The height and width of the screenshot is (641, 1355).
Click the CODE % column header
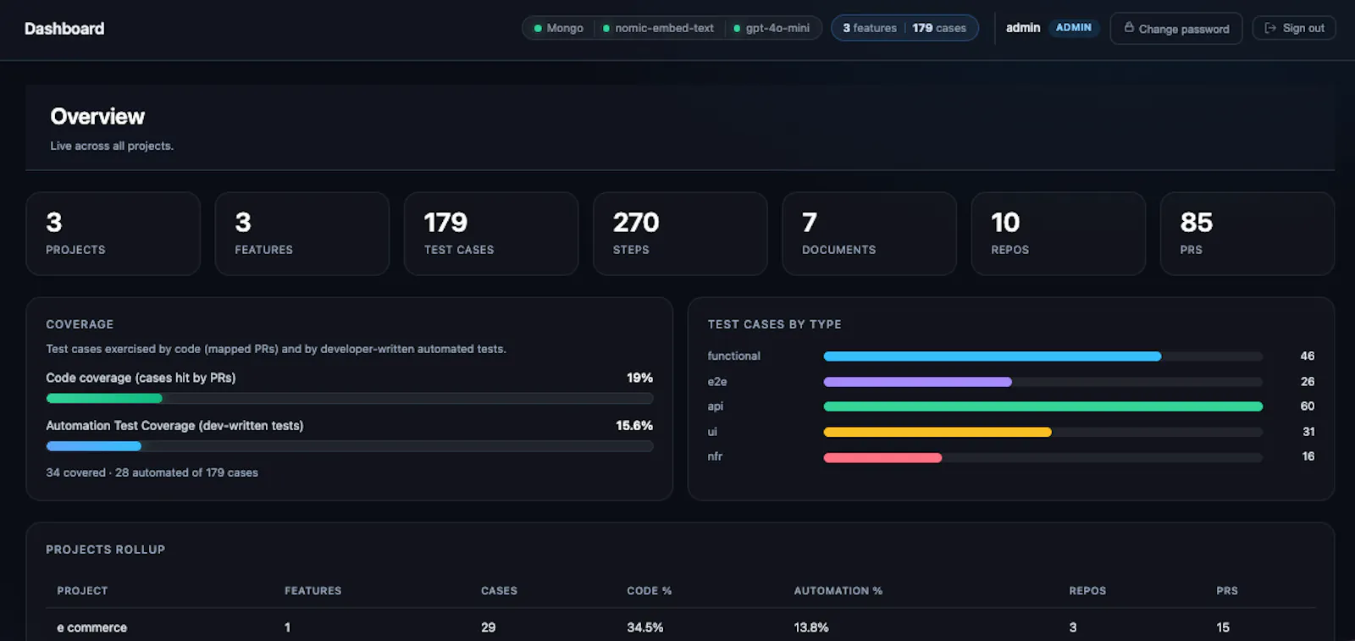(x=650, y=591)
